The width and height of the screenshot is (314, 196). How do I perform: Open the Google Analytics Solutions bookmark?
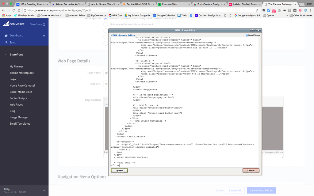(x=248, y=15)
